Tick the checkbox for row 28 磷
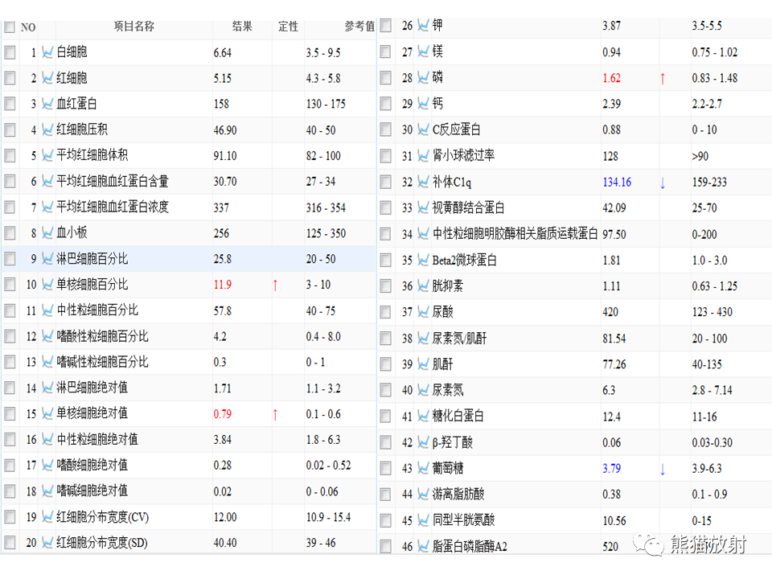 pyautogui.click(x=385, y=78)
